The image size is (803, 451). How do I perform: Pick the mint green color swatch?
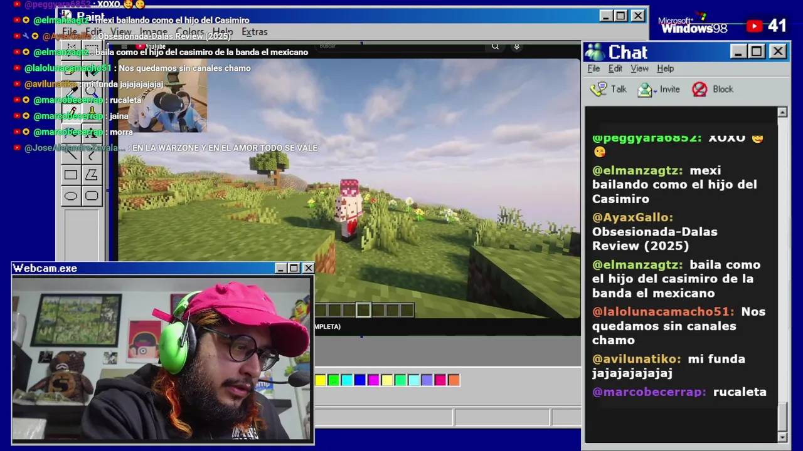(x=400, y=380)
